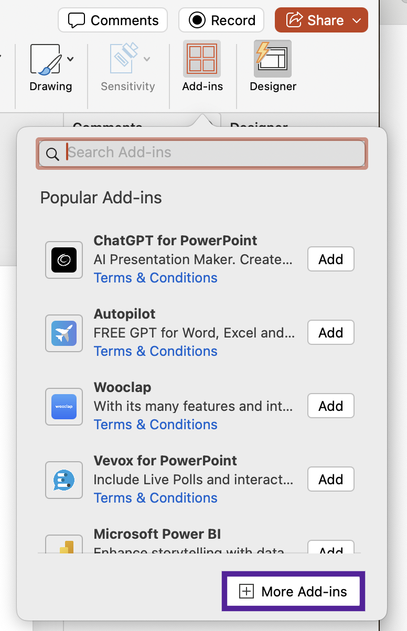407x631 pixels.
Task: Add ChatGPT for PowerPoint add-in
Action: coord(330,259)
